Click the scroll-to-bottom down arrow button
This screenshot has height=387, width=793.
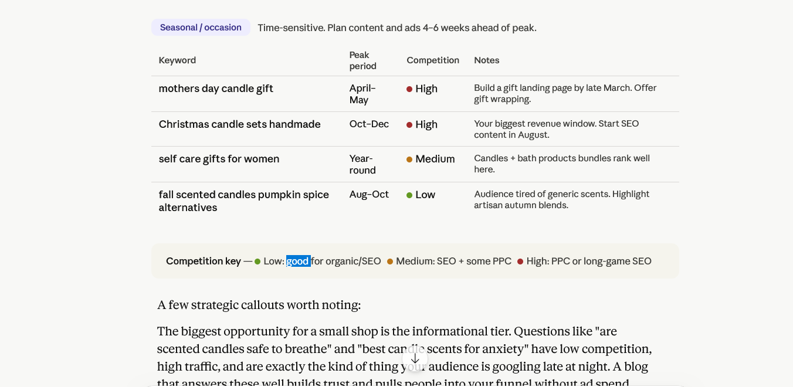[415, 358]
